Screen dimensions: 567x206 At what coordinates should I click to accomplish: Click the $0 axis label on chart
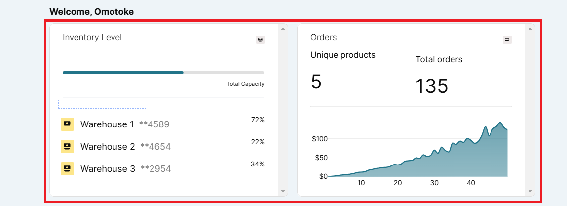[323, 176]
